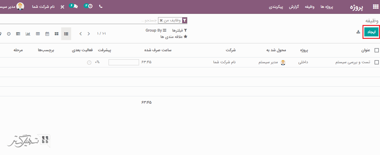This screenshot has width=380, height=155.
Task: Sort by برچسب‌ها column header
Action: (x=46, y=50)
